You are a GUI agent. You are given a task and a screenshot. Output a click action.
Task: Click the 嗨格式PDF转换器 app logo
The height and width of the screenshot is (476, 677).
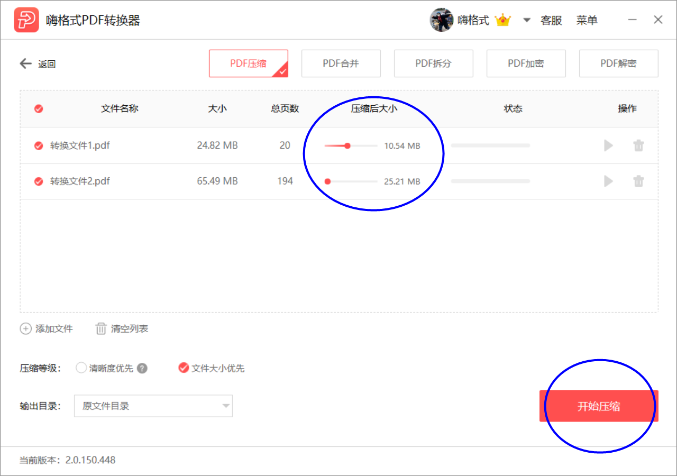tap(26, 20)
